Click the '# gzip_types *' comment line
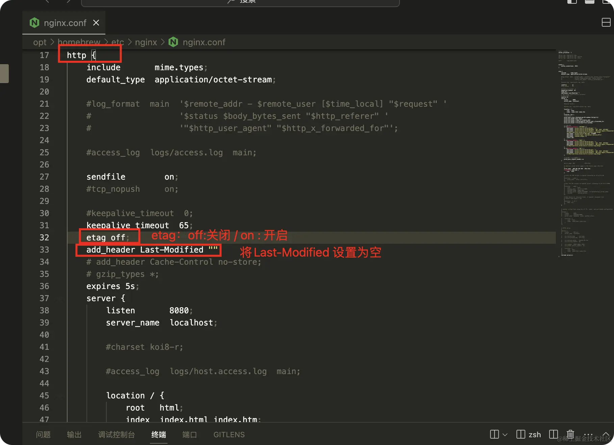 (123, 274)
